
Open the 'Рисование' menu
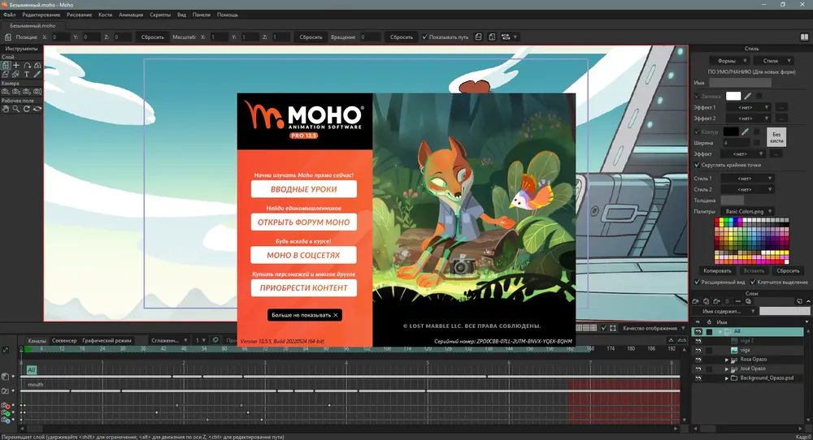pyautogui.click(x=80, y=15)
